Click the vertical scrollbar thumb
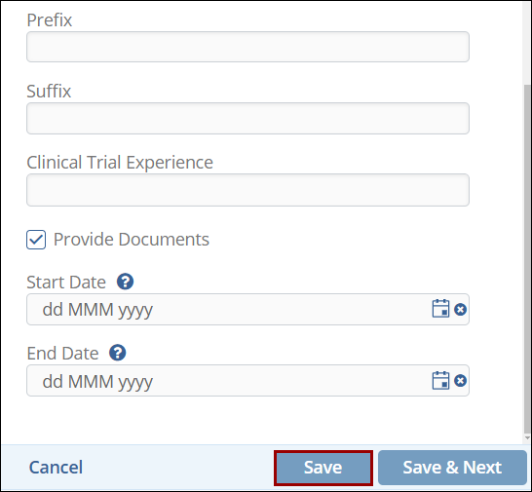This screenshot has width=532, height=492. 527,258
